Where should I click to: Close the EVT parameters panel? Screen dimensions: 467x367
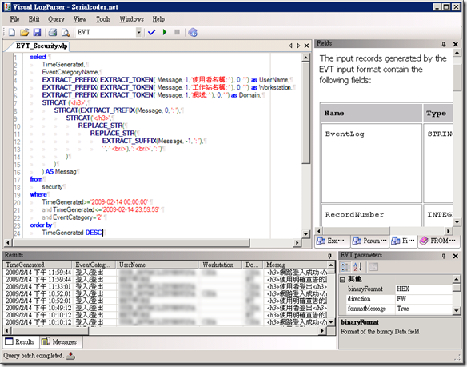pos(455,256)
